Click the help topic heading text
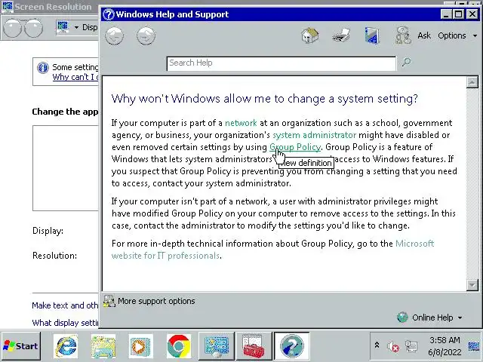The image size is (483, 362). (x=265, y=99)
